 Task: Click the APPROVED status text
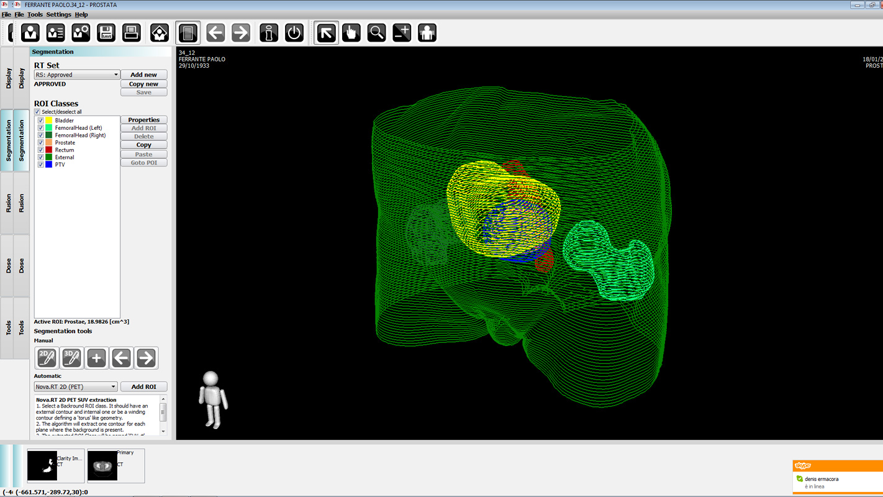tap(50, 84)
